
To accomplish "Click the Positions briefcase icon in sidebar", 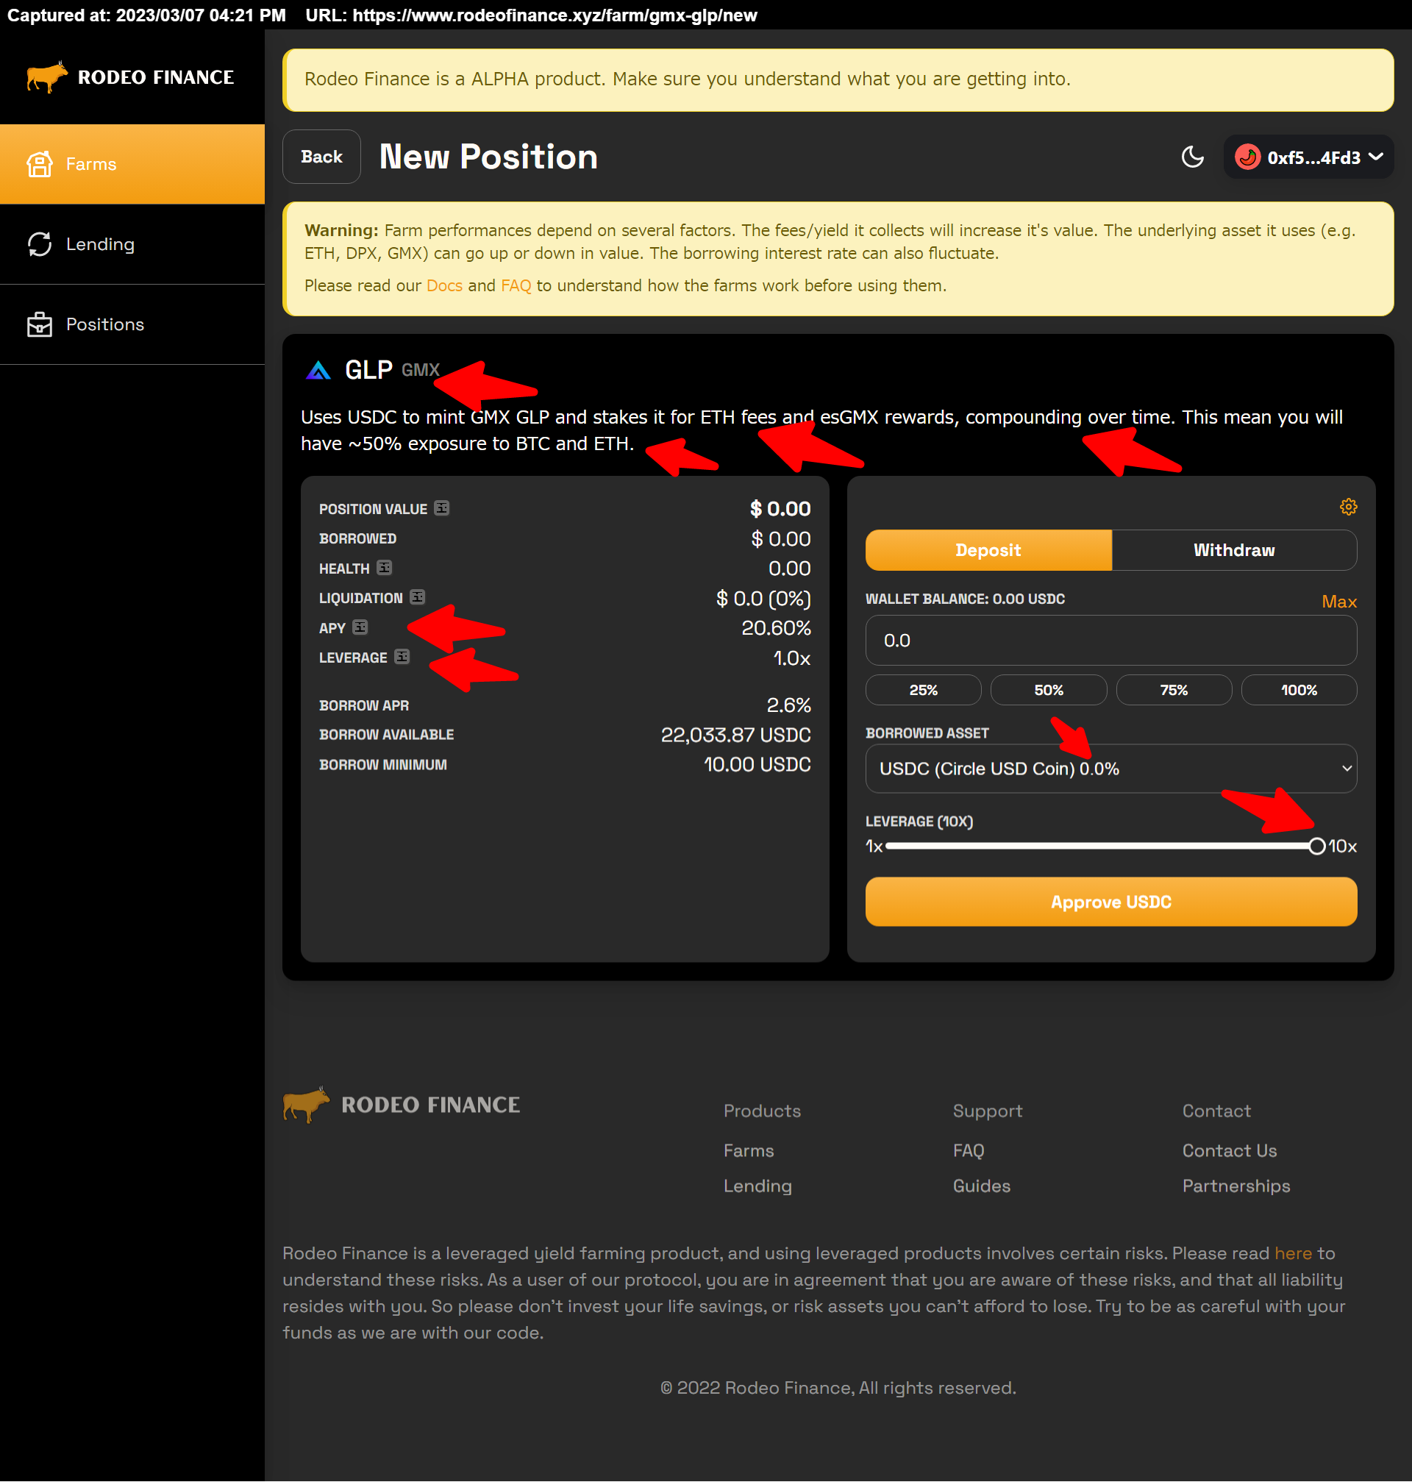I will pos(40,324).
